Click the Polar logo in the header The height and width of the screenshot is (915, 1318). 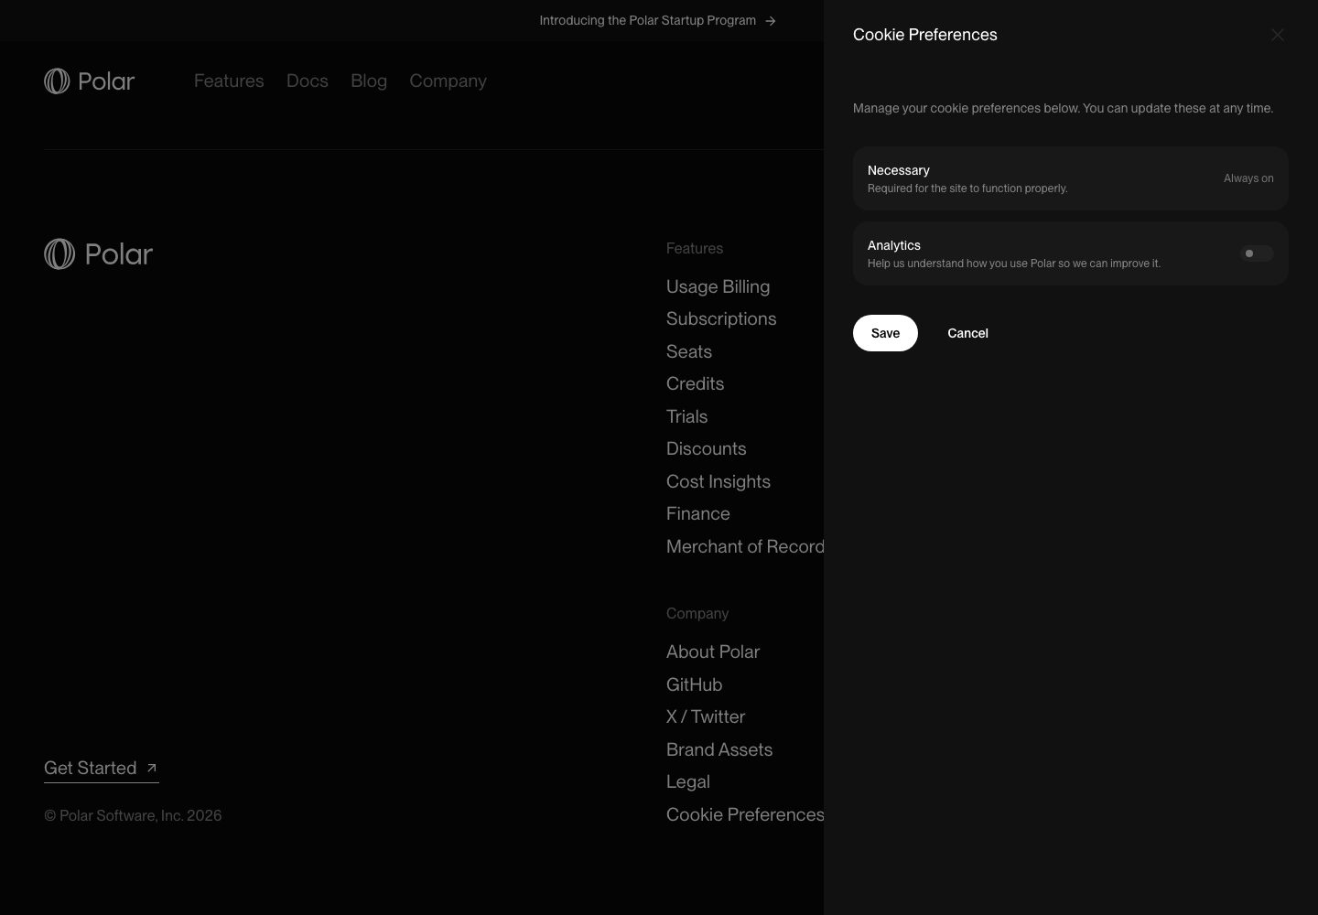[89, 81]
